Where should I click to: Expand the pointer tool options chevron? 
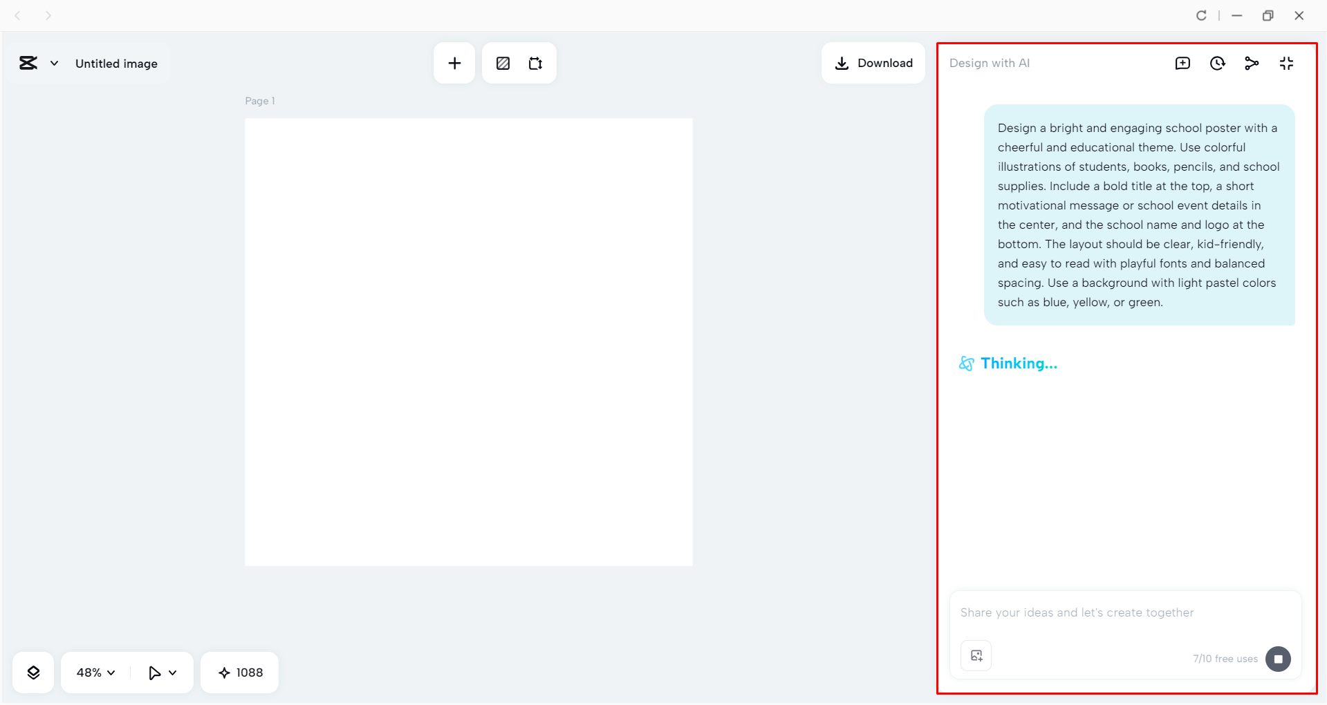pyautogui.click(x=173, y=673)
